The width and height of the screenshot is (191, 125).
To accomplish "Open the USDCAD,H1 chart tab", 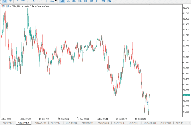I will tap(150, 123).
